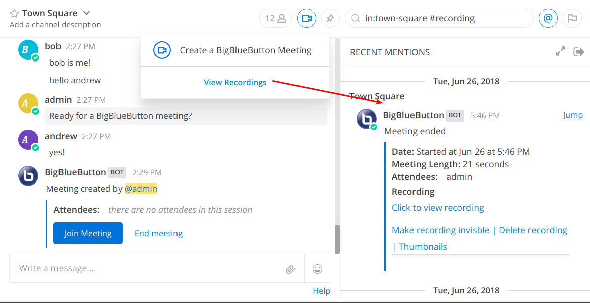Click the Meeting Length: 21 seconds line
This screenshot has width=590, height=303.
(x=450, y=164)
